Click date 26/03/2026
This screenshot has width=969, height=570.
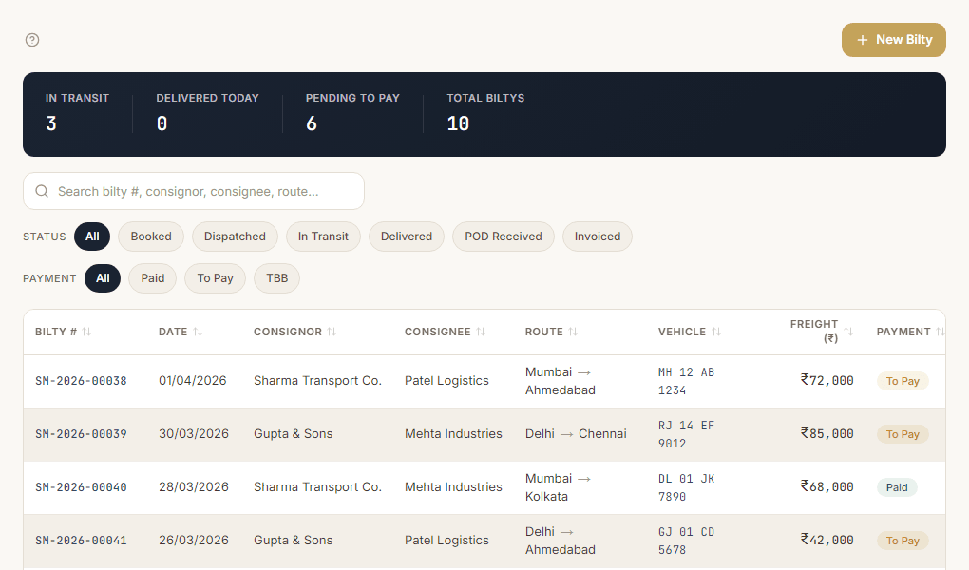[194, 541]
